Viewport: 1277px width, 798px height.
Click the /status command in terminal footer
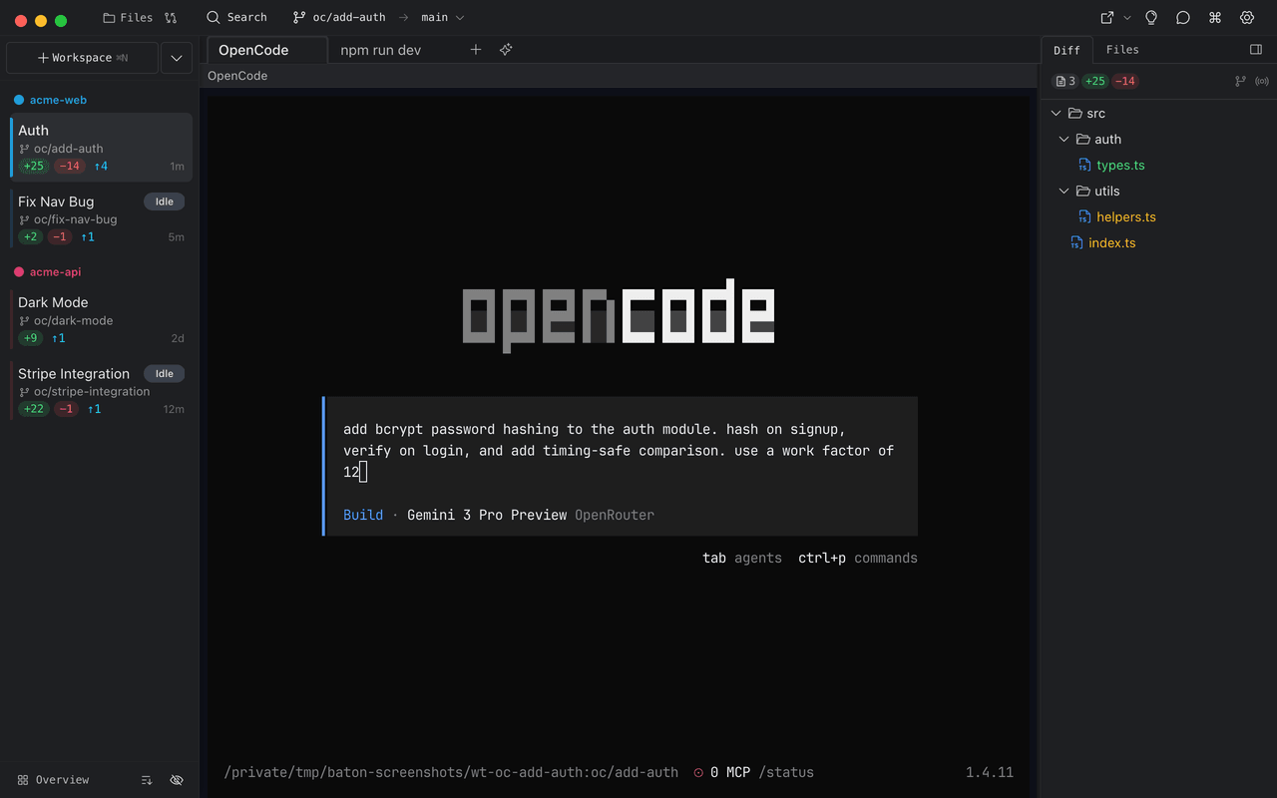click(x=786, y=772)
